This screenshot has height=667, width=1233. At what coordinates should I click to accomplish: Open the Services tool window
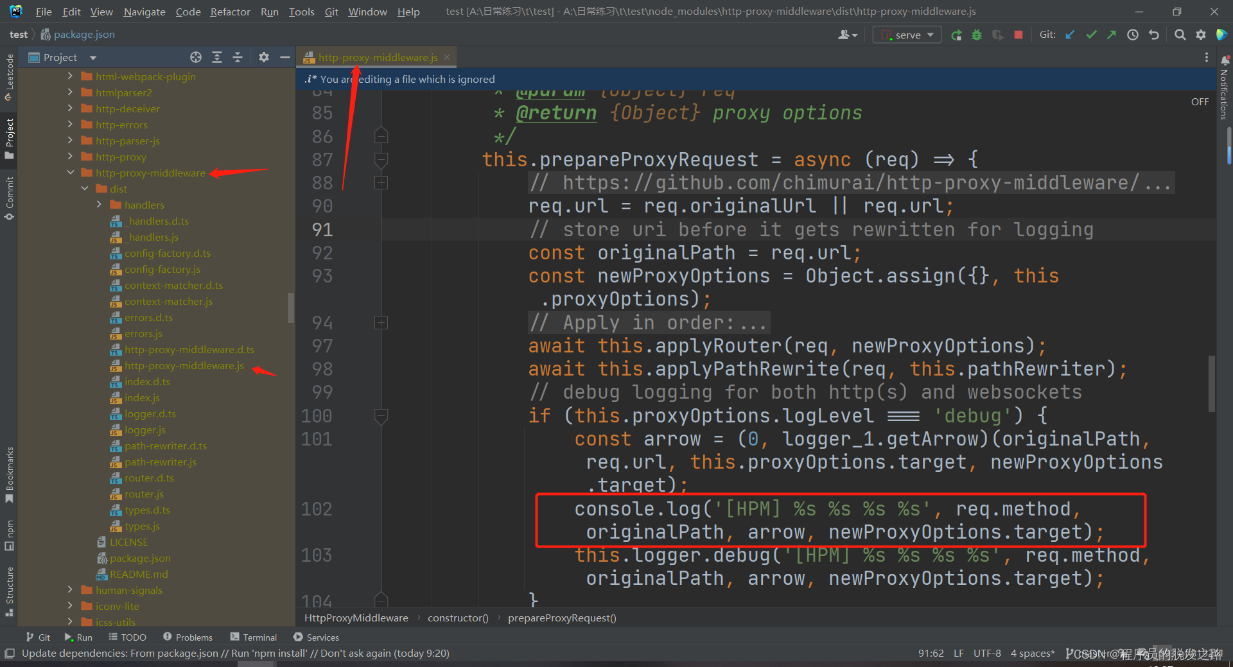316,637
